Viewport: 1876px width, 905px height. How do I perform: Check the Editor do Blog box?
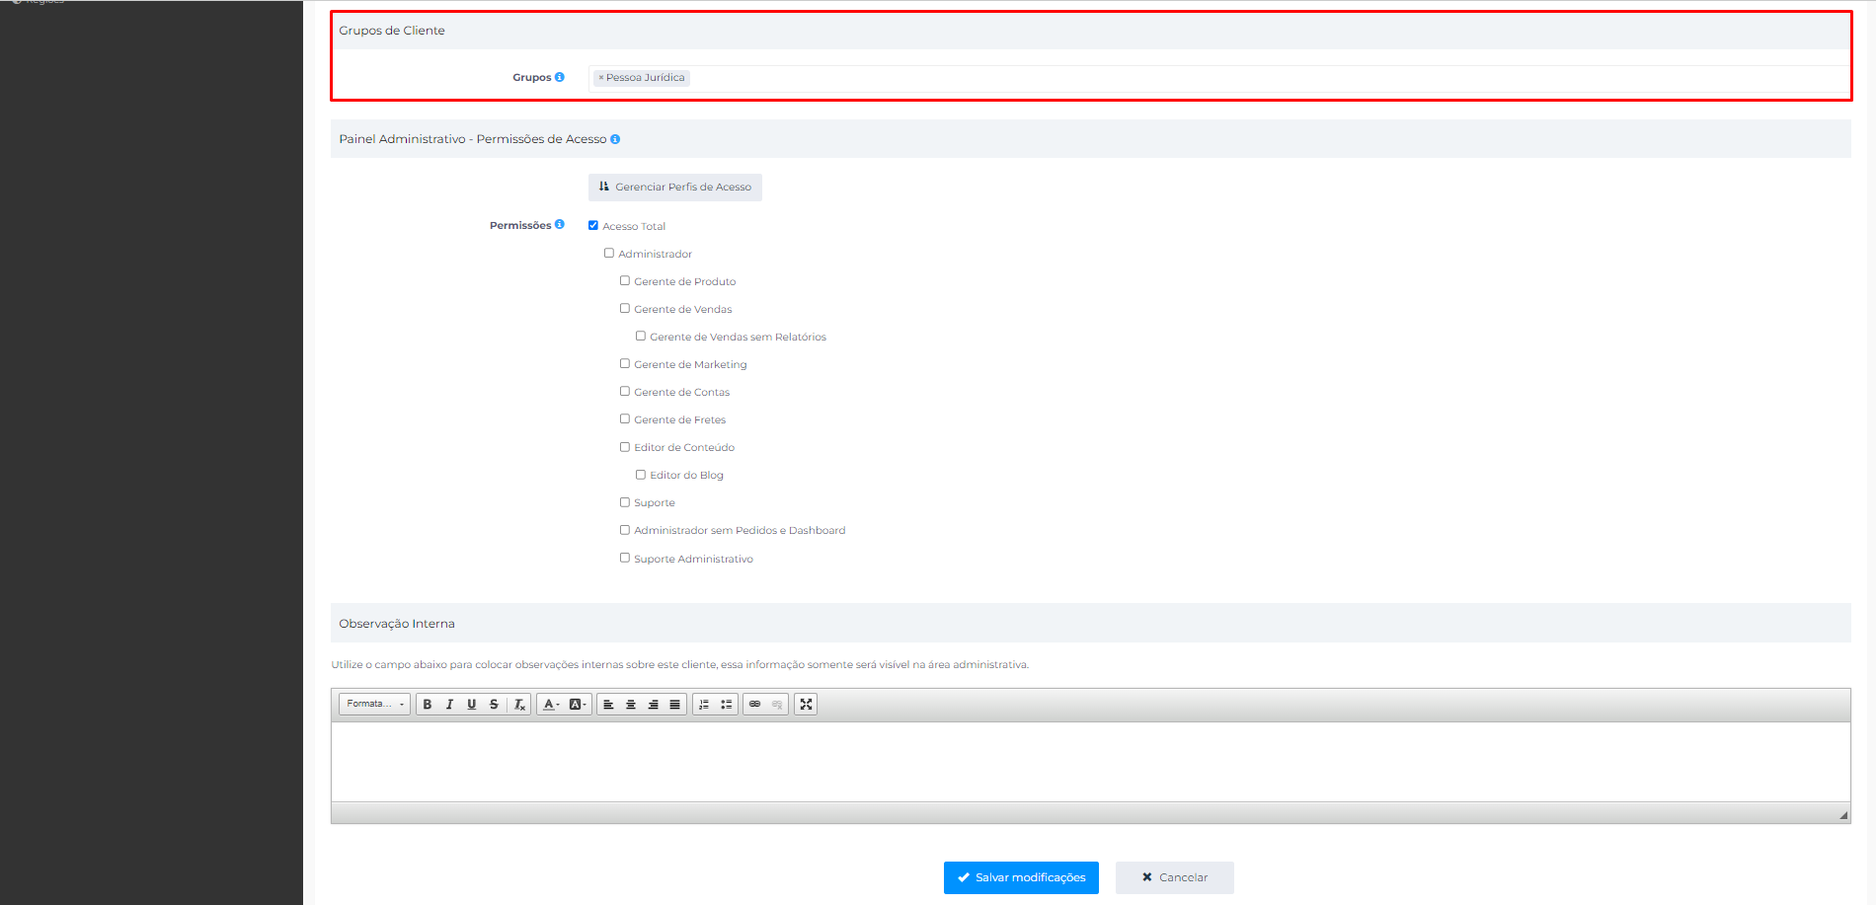tap(641, 475)
